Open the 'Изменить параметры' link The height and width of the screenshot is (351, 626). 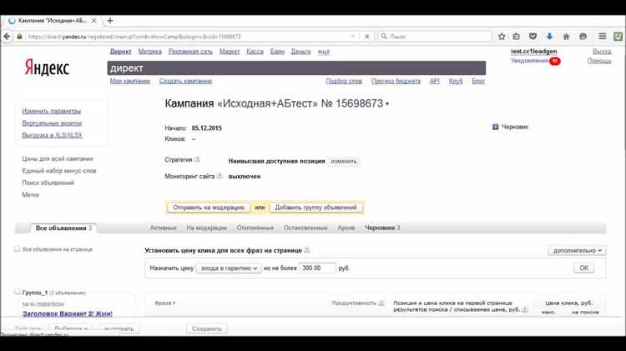(x=52, y=111)
